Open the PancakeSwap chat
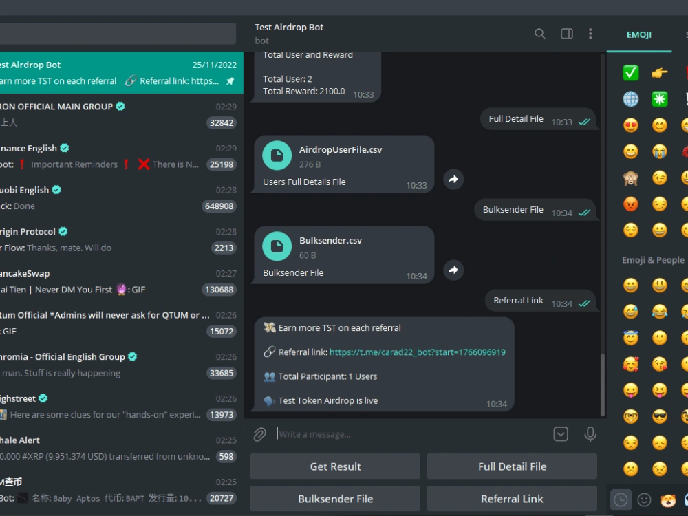 (122, 281)
